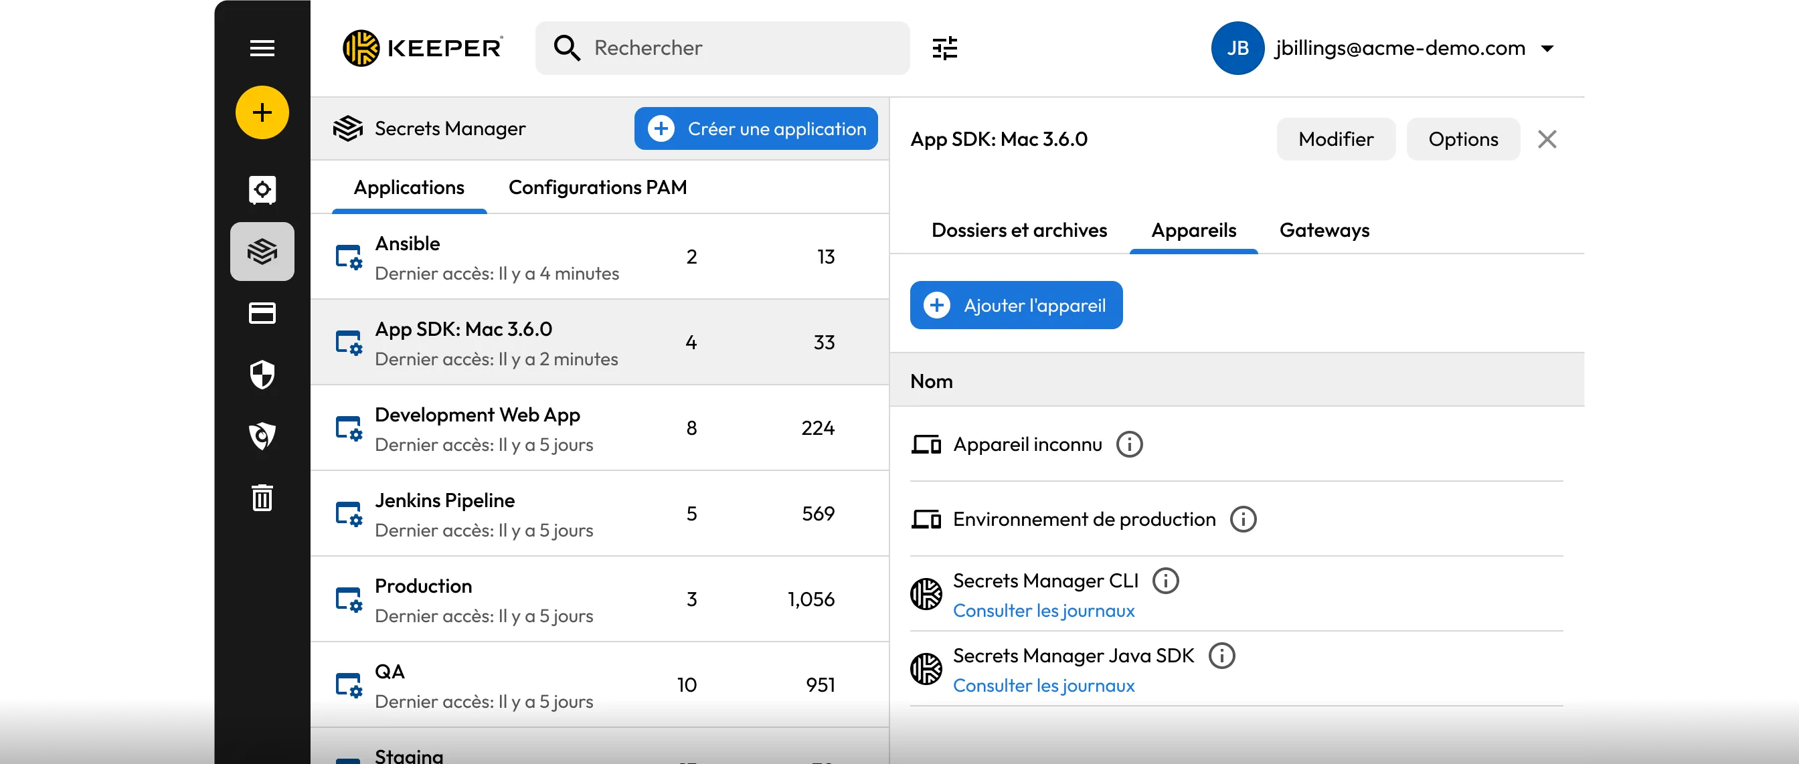Click the Environnement de production device icon
This screenshot has width=1799, height=764.
[926, 519]
